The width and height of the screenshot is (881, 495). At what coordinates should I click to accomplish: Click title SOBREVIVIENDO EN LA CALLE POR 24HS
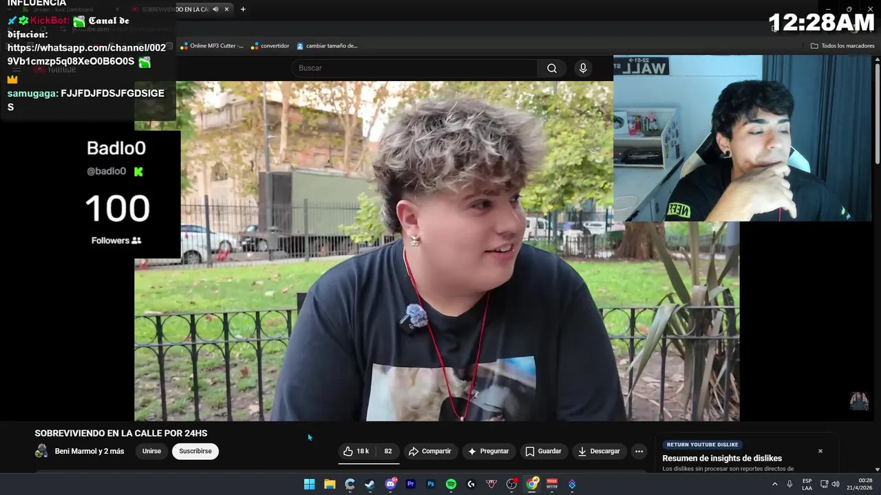pyautogui.click(x=121, y=433)
